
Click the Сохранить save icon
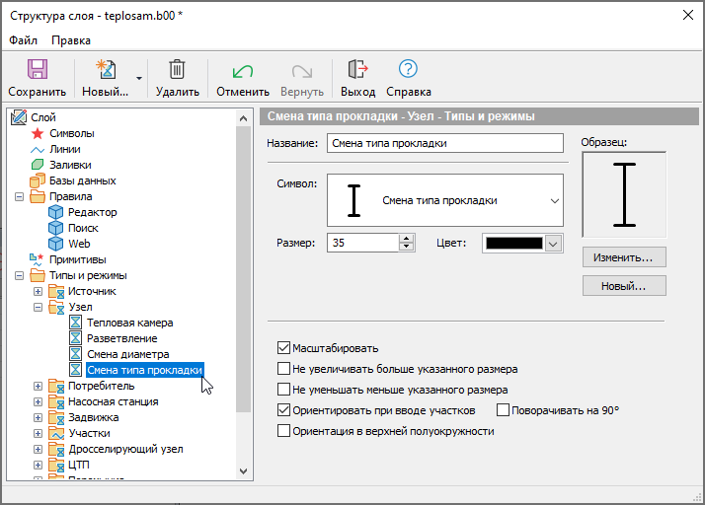click(38, 69)
